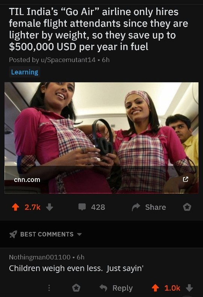Open external link icon on image
This screenshot has width=203, height=297.
click(x=186, y=179)
